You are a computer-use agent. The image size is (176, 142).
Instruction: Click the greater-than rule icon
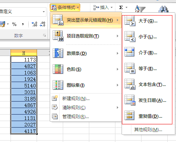pyautogui.click(x=130, y=21)
